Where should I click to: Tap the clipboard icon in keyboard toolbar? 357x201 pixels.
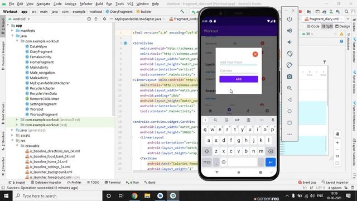pyautogui.click(x=248, y=120)
